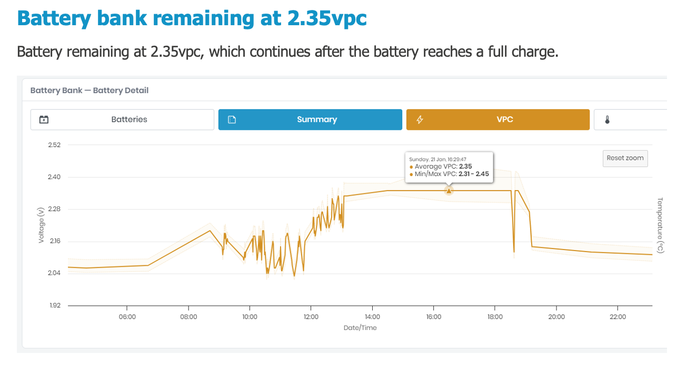
Task: Select the VPC tab label
Action: pyautogui.click(x=504, y=120)
